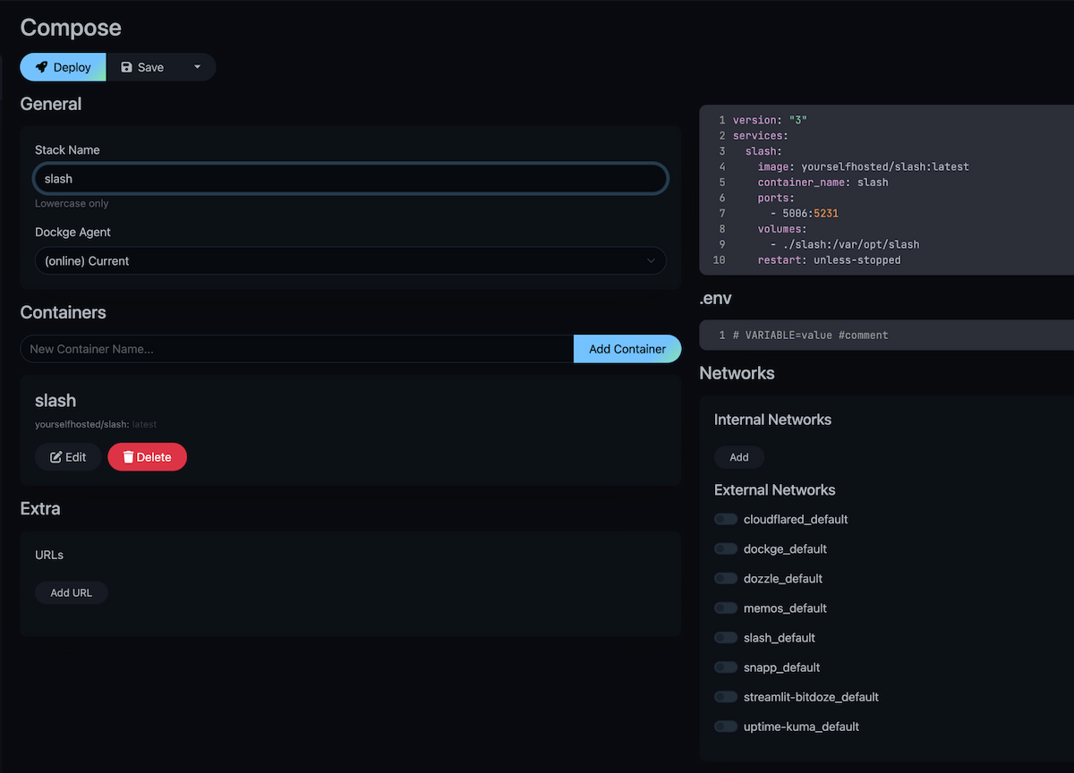Toggle the dockge_default external network
This screenshot has width=1074, height=773.
[726, 548]
